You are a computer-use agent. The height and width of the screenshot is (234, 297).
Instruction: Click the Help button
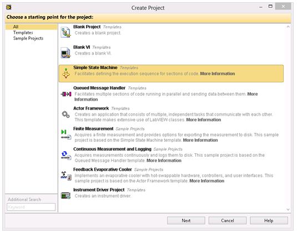click(x=269, y=221)
